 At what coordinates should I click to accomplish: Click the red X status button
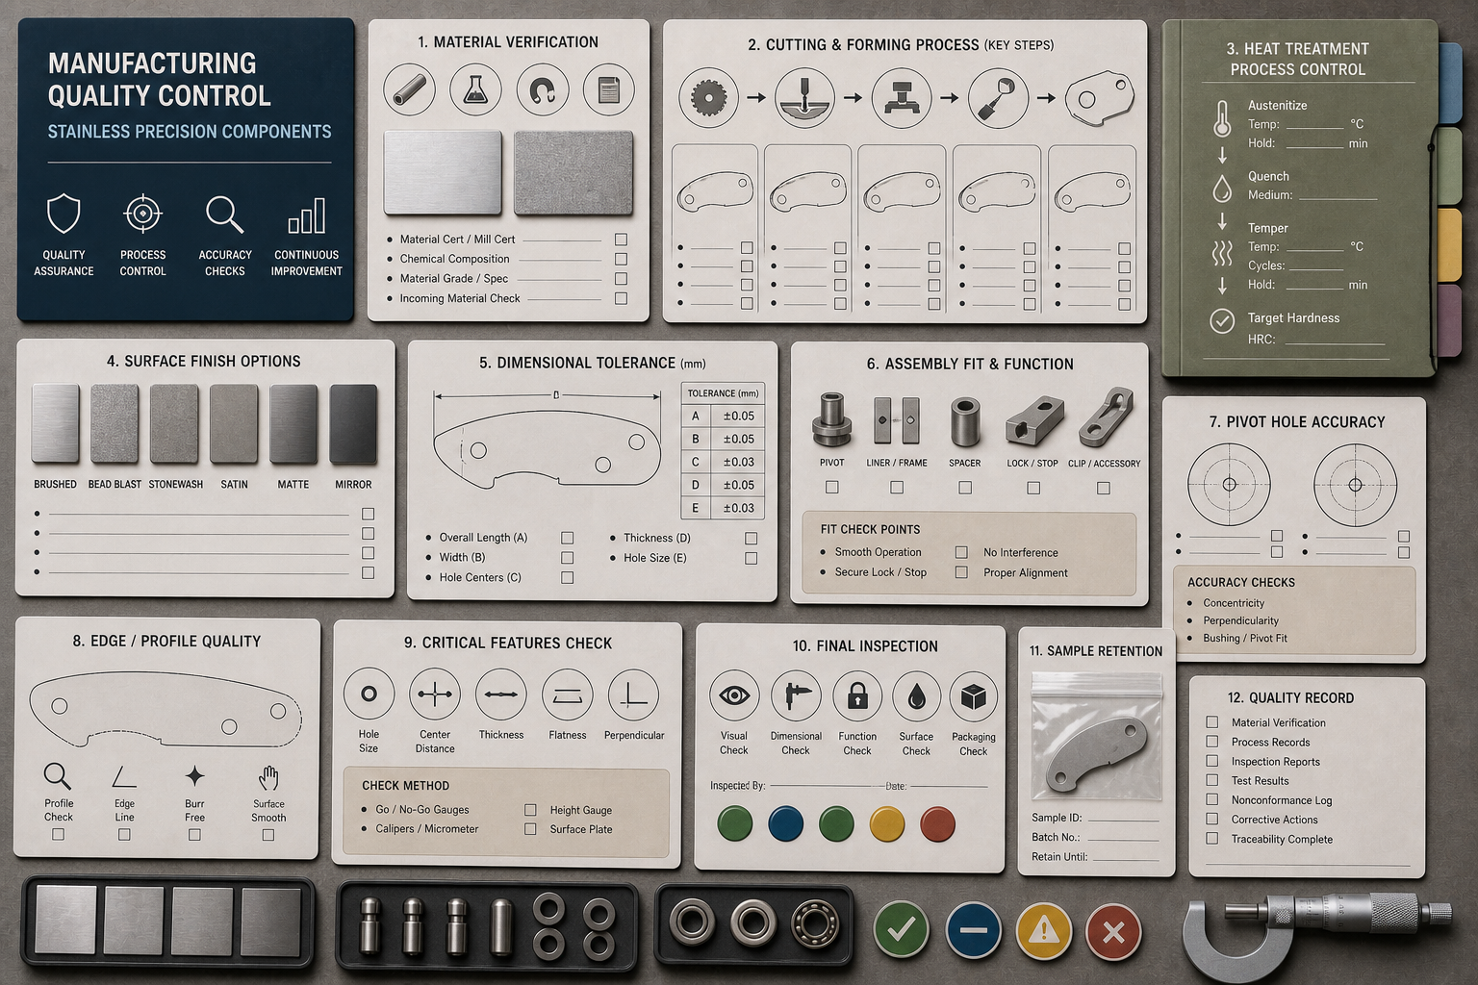(1113, 932)
